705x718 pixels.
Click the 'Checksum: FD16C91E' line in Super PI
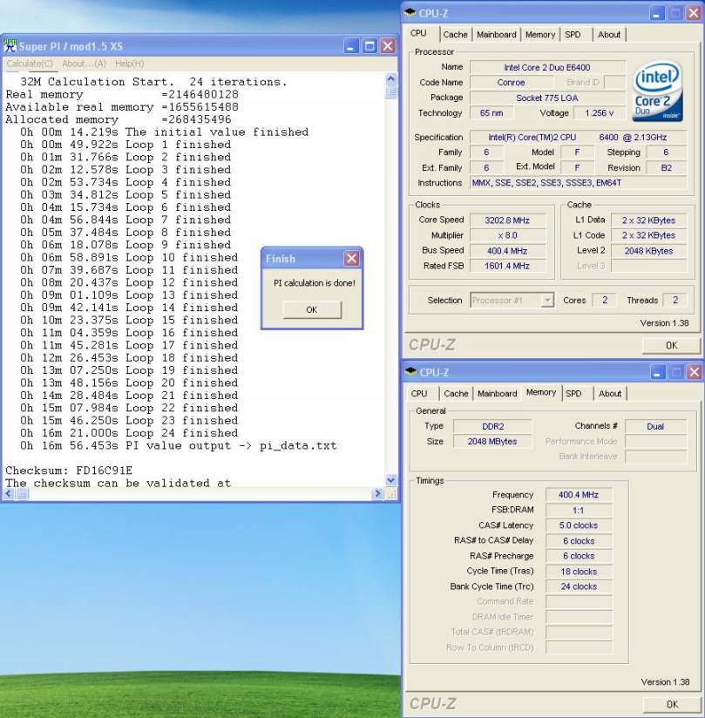(69, 471)
